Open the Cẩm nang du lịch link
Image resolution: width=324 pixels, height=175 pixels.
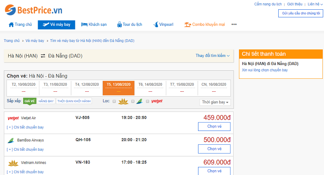point(268,4)
